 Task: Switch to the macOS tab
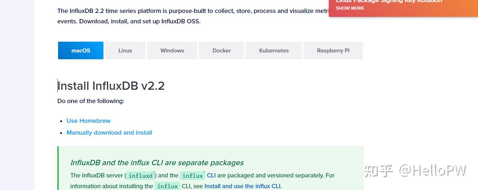[81, 51]
